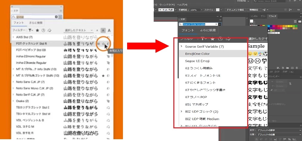
Task: Show favorite fonts using the star filter in the left panel
Action: 38,30
